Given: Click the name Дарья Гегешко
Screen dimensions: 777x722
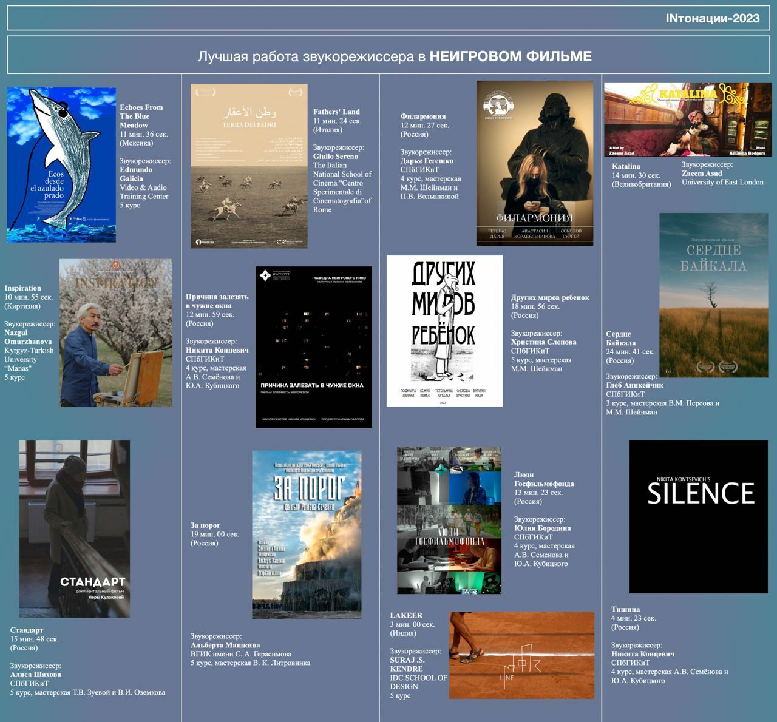Looking at the screenshot, I should (x=427, y=161).
